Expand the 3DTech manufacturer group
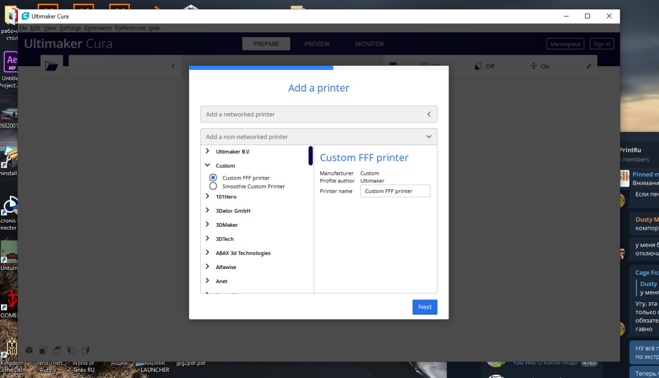 tap(207, 239)
